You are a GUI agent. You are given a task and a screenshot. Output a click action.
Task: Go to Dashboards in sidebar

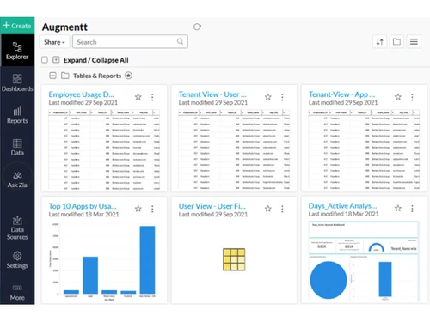tap(17, 83)
